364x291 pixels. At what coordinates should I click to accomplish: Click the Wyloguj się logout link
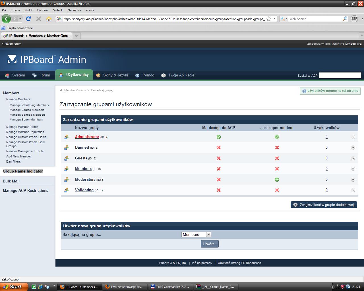point(353,44)
